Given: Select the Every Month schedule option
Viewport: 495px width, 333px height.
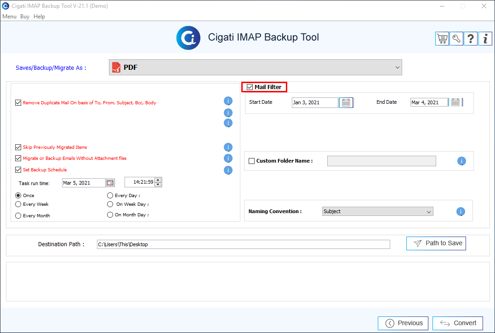Looking at the screenshot, I should (x=18, y=216).
